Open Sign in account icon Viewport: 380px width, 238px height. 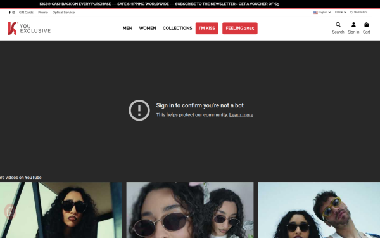click(x=353, y=25)
